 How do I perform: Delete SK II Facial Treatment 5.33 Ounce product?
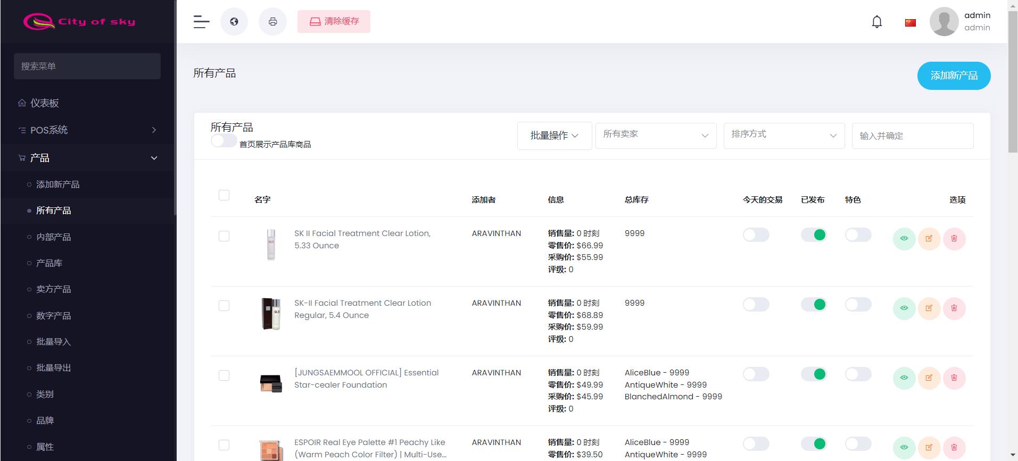(954, 239)
